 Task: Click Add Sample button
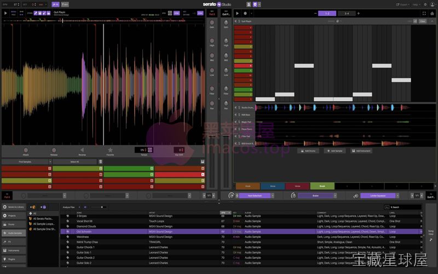pyautogui.click(x=335, y=151)
